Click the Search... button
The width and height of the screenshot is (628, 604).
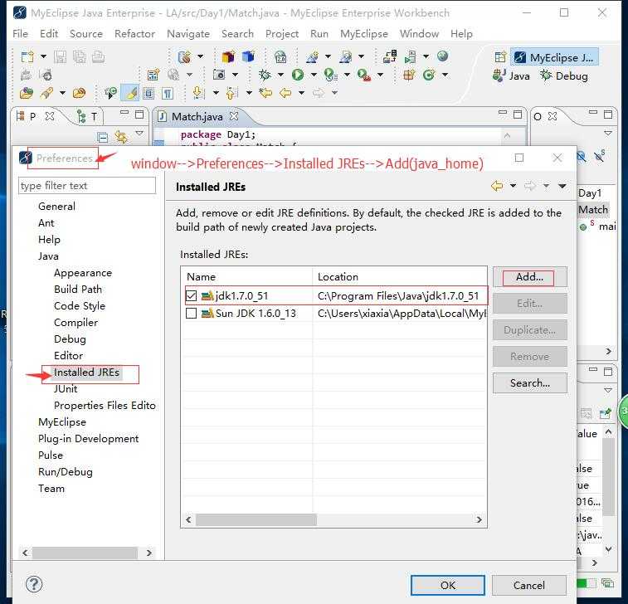click(529, 383)
